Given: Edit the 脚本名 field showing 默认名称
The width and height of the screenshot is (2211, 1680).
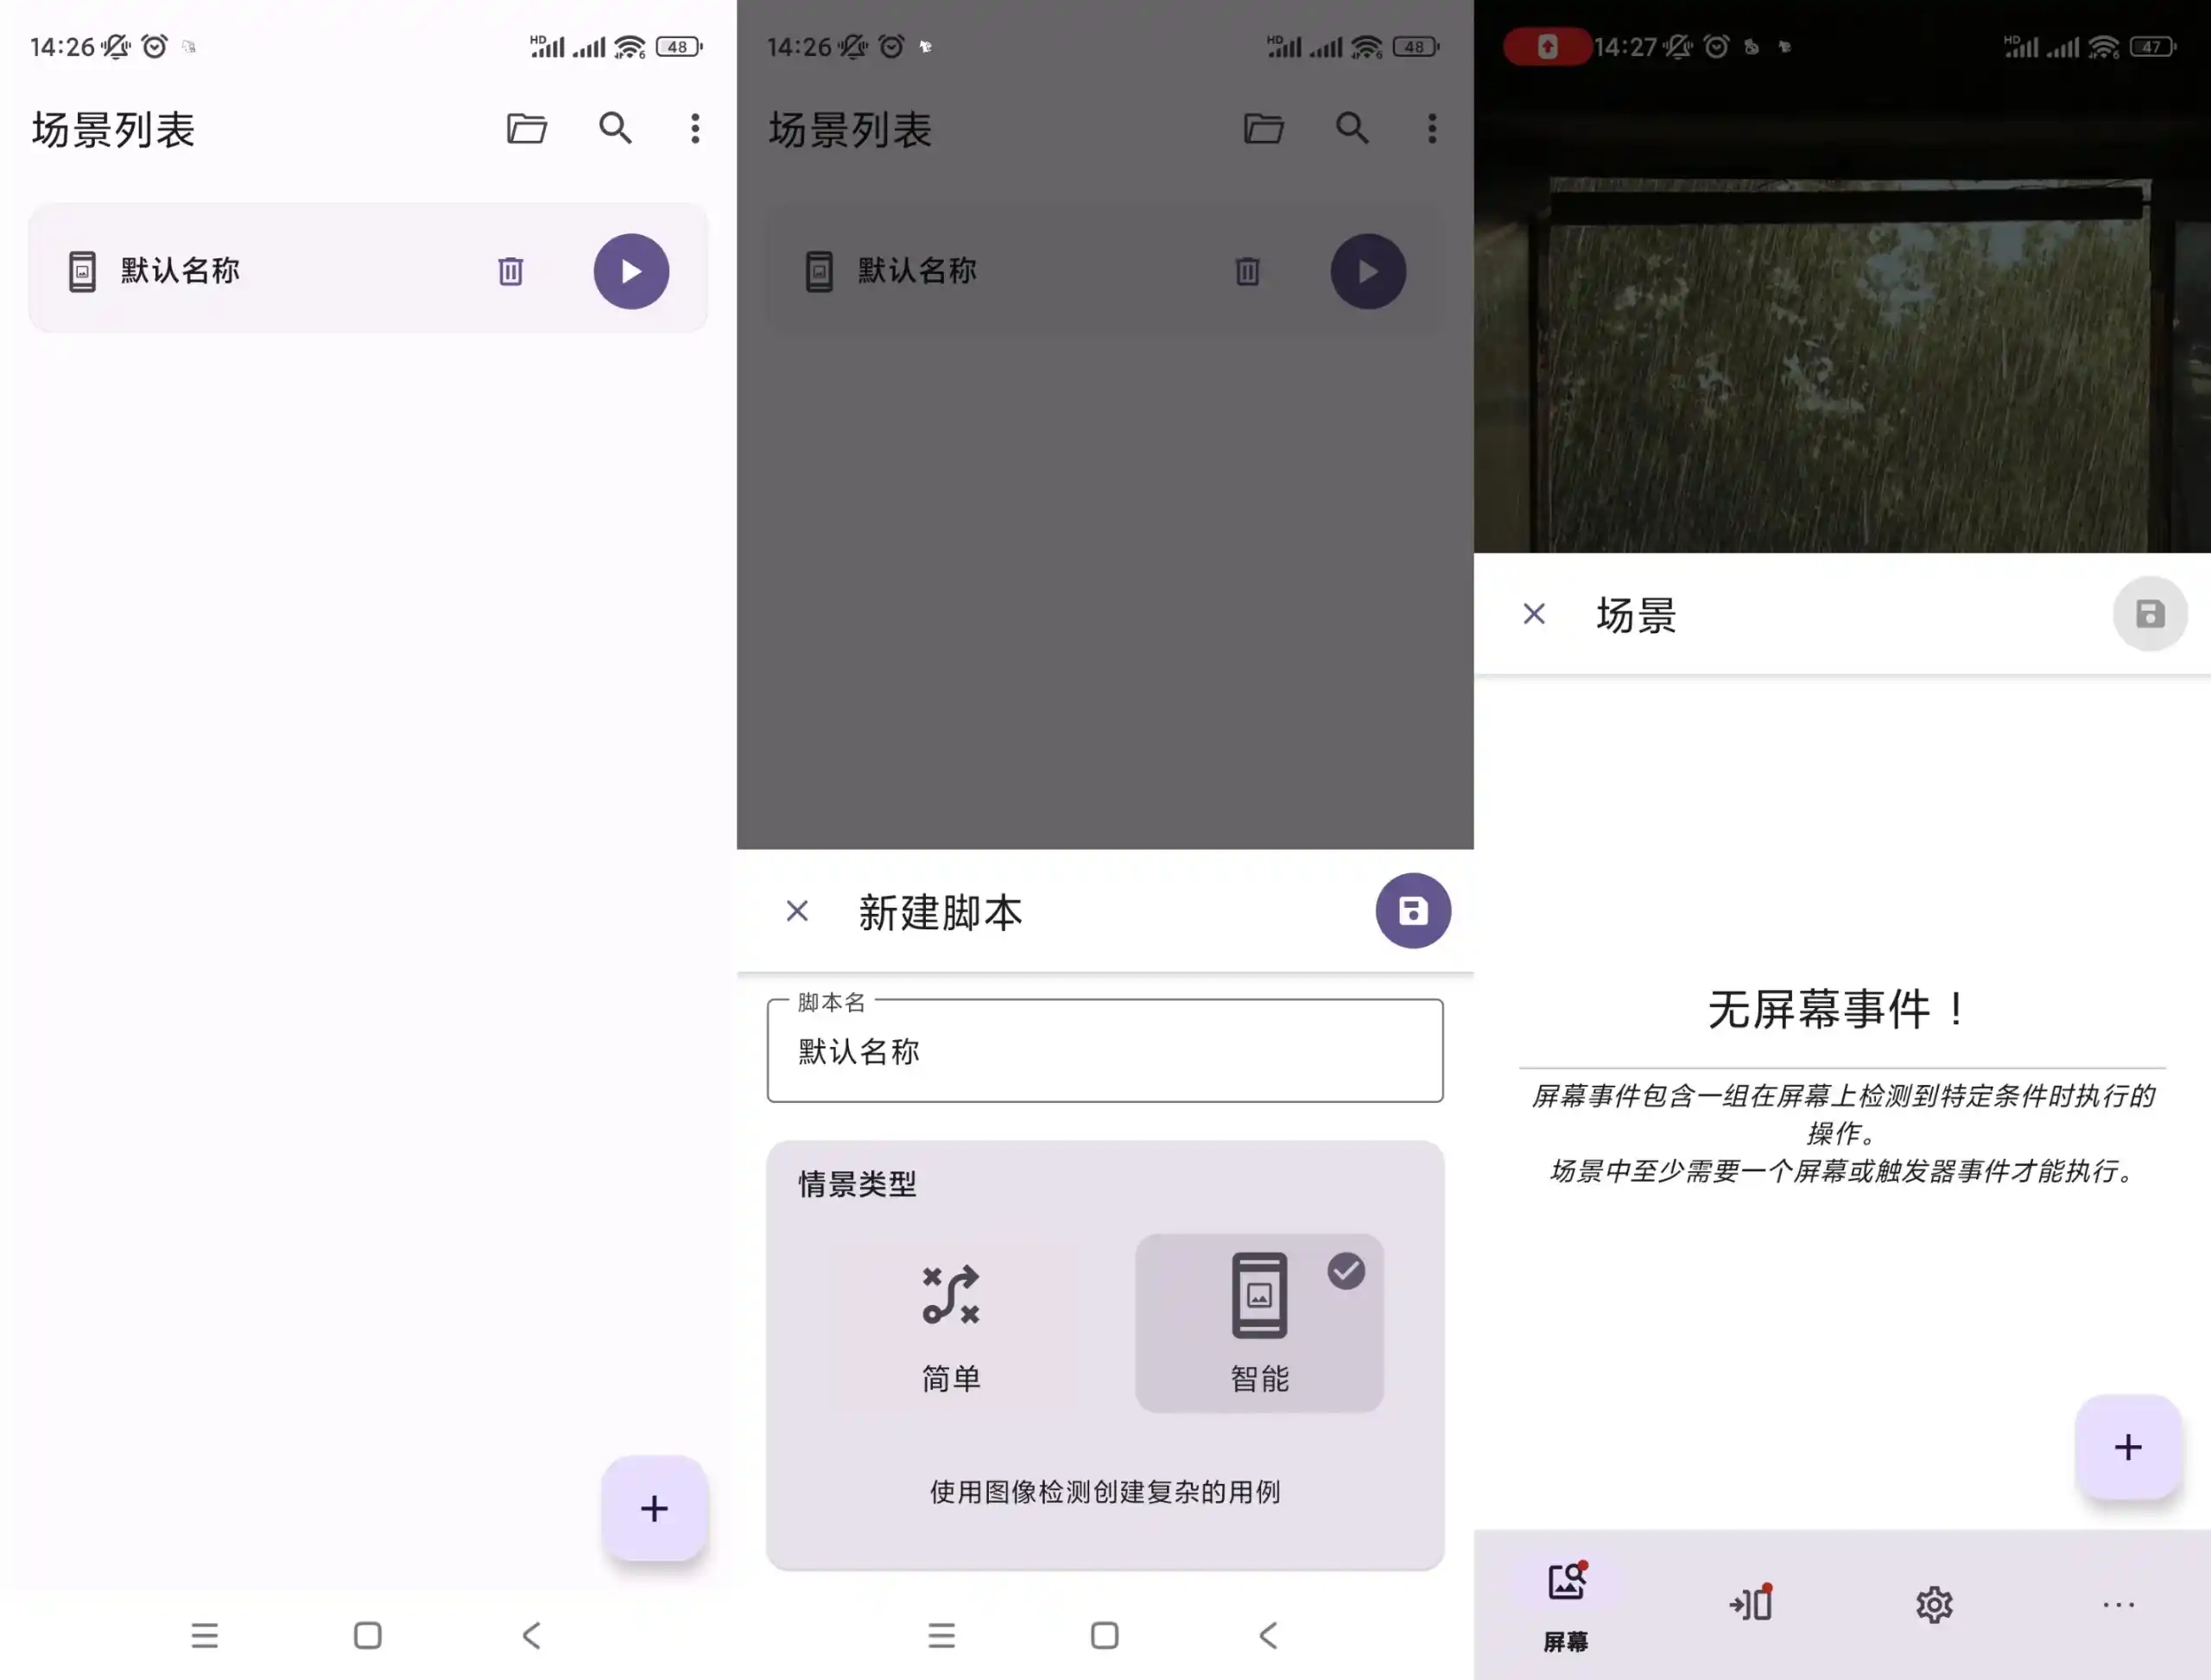Looking at the screenshot, I should coord(1104,1051).
